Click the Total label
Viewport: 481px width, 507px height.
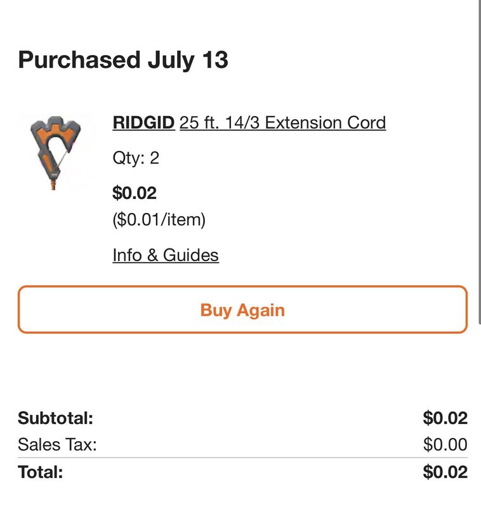click(x=41, y=472)
